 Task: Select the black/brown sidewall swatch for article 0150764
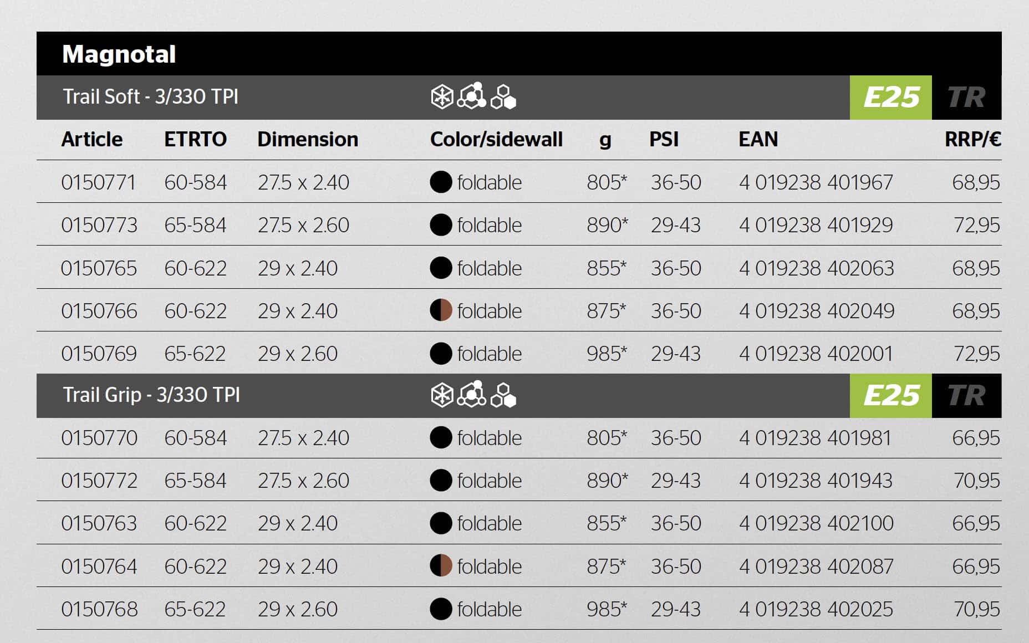pos(441,566)
